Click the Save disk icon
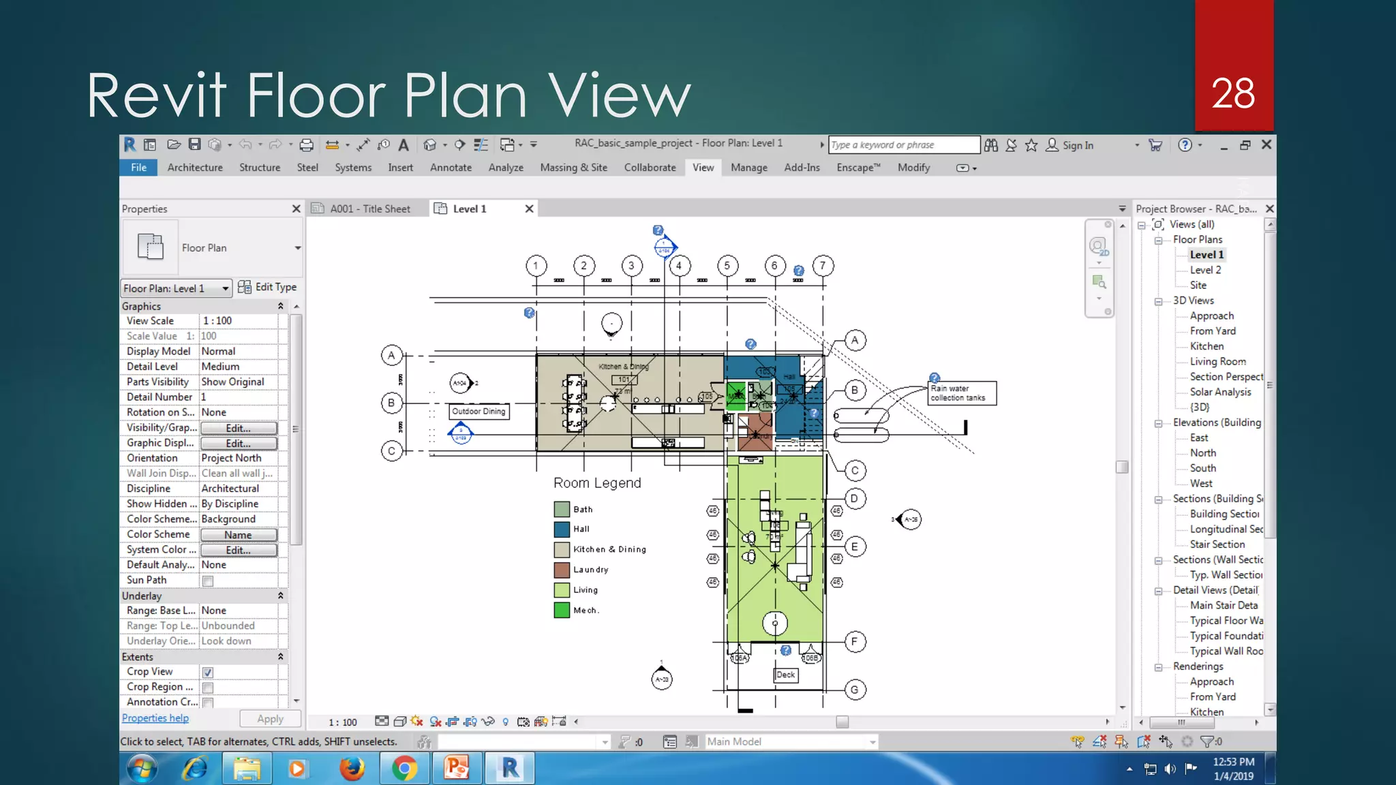This screenshot has width=1396, height=785. (195, 144)
